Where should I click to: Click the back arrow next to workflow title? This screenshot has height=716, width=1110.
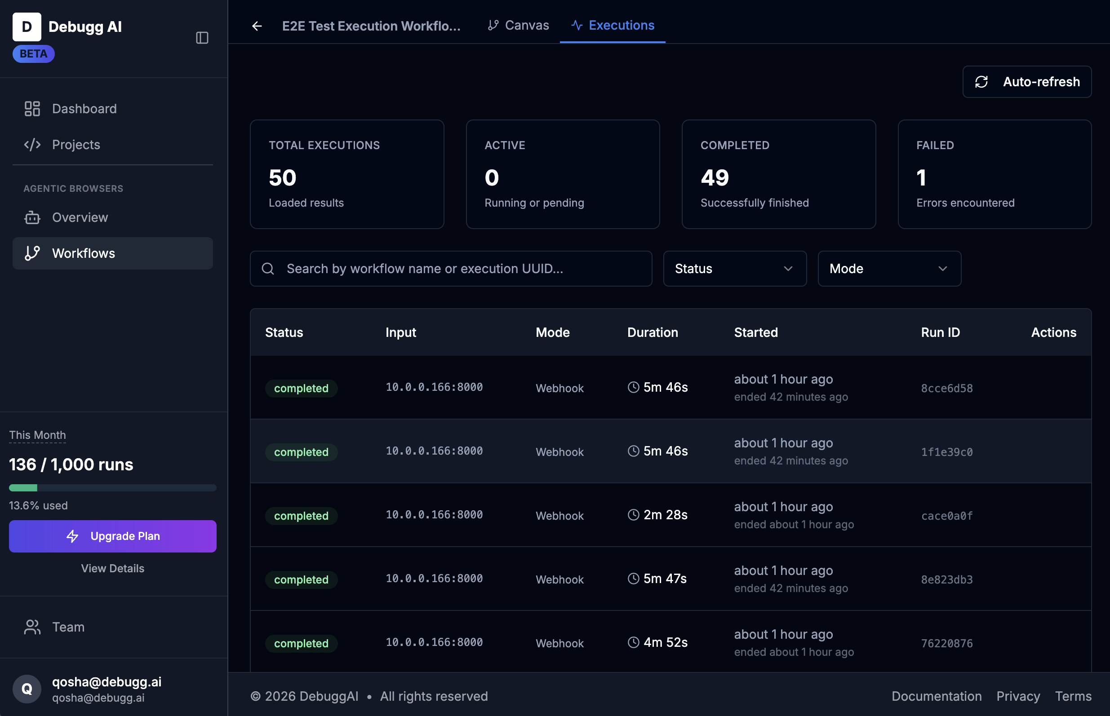[x=257, y=26]
